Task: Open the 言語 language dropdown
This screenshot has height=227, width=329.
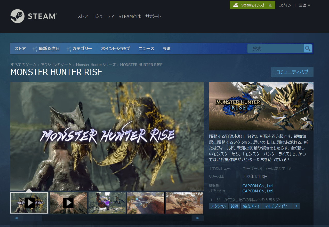Action: pos(304,5)
